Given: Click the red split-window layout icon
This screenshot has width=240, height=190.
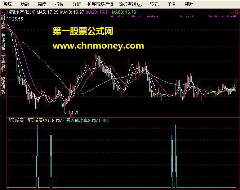Looking at the screenshot, I should [237, 12].
